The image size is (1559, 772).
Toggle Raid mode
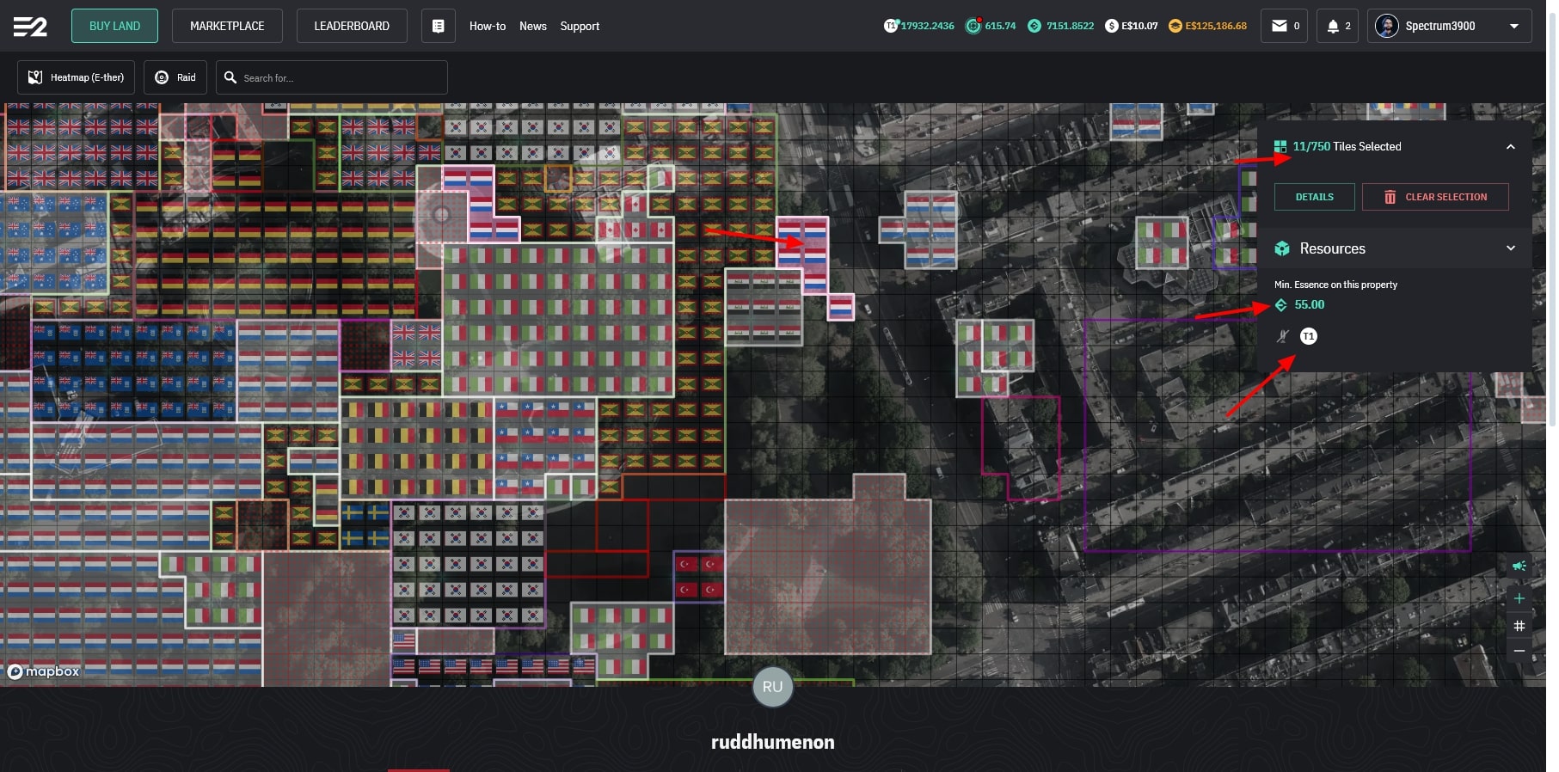click(x=175, y=77)
